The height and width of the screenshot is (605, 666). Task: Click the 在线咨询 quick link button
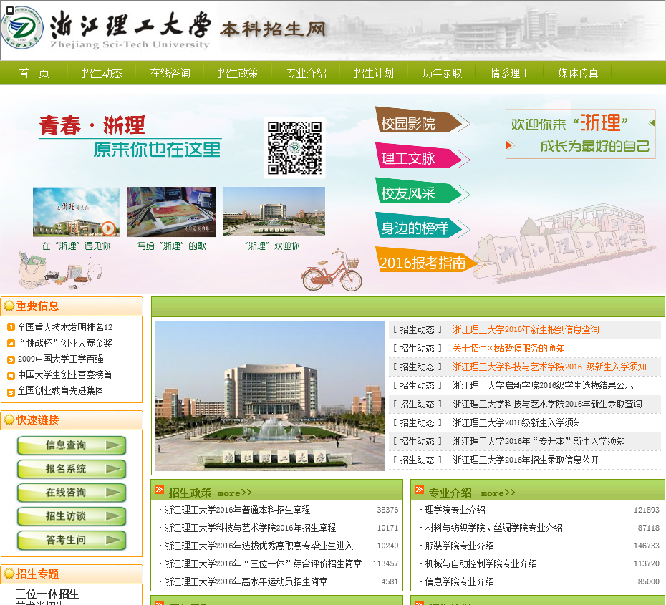pos(72,493)
